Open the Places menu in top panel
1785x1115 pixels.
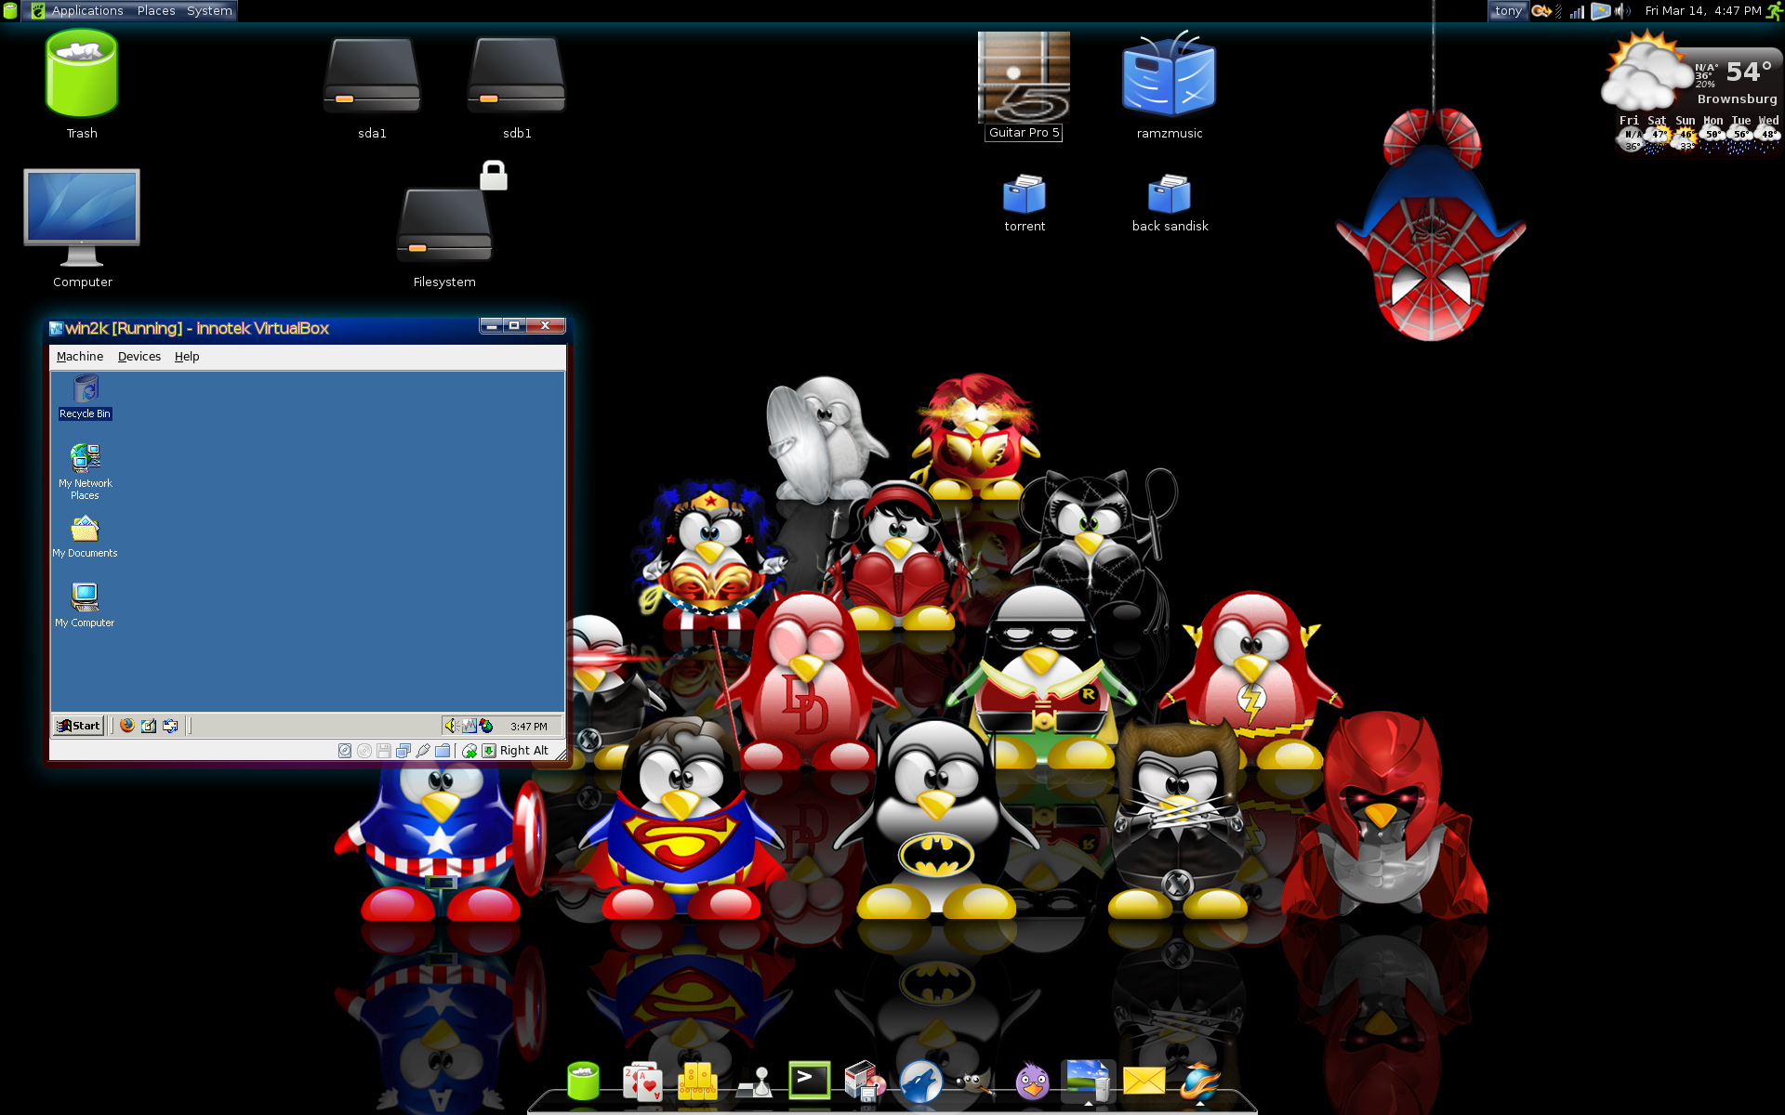coord(156,11)
